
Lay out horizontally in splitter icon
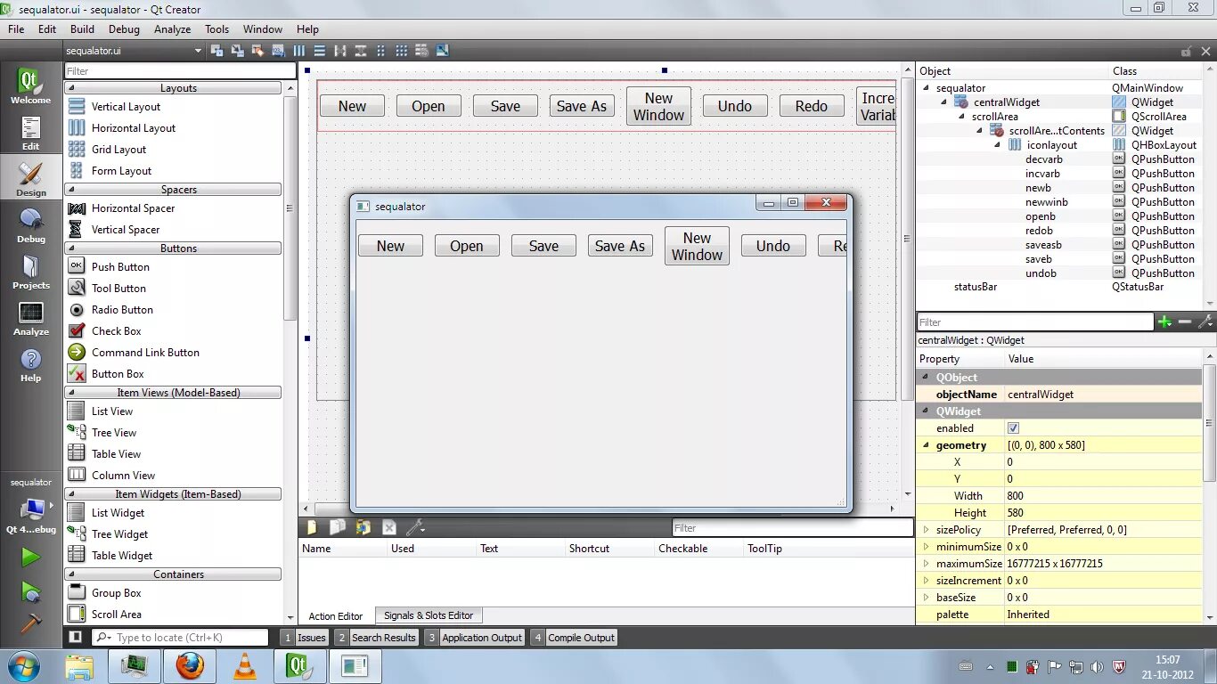pyautogui.click(x=340, y=51)
